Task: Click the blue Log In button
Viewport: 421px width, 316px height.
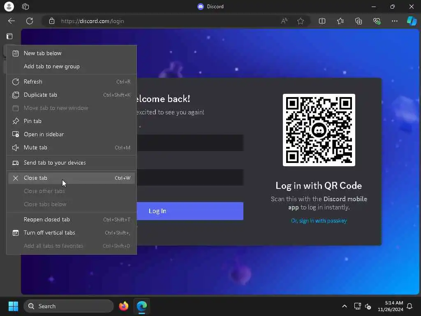Action: tap(190, 211)
